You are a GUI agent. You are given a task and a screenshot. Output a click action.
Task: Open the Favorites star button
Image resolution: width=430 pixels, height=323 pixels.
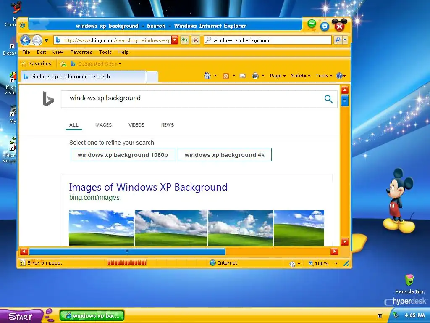point(36,64)
